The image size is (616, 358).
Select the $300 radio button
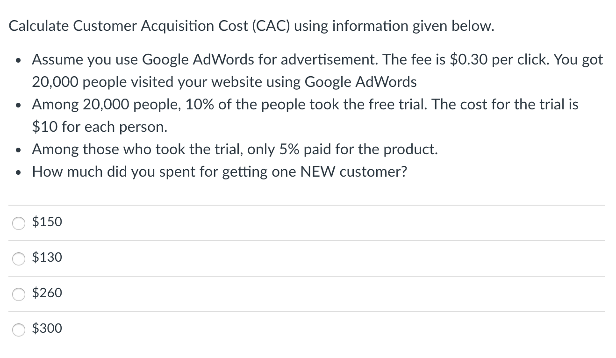point(18,329)
